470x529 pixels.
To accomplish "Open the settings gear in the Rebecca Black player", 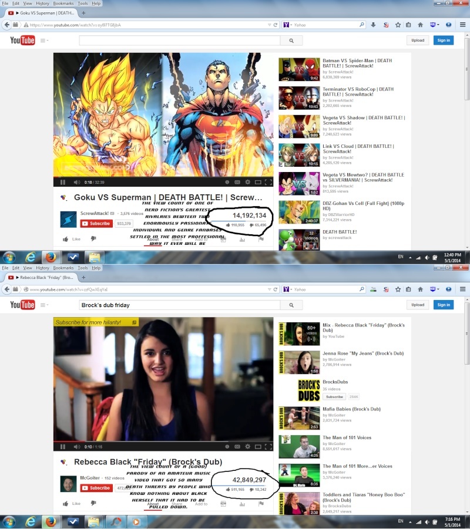I will pyautogui.click(x=248, y=447).
